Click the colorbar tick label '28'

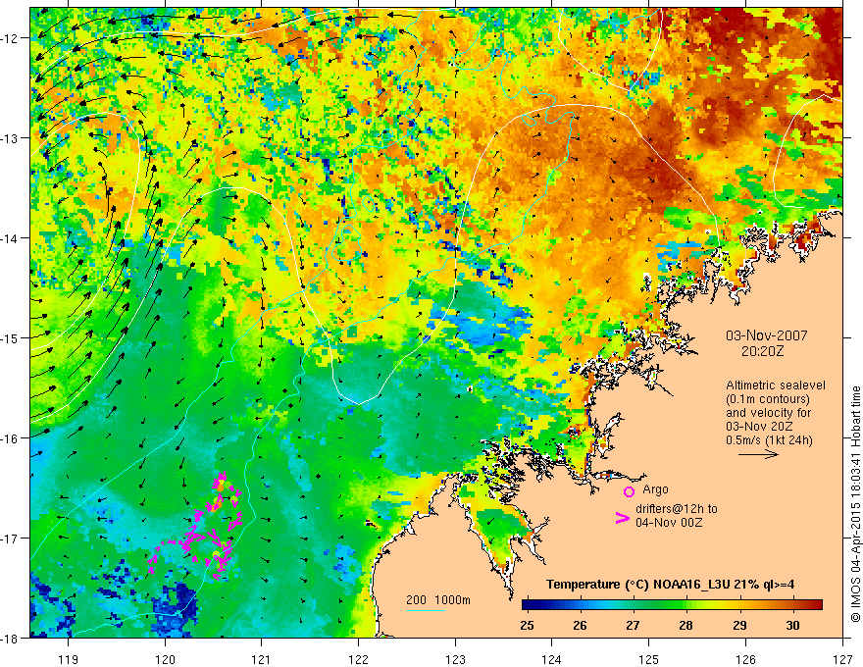(685, 626)
